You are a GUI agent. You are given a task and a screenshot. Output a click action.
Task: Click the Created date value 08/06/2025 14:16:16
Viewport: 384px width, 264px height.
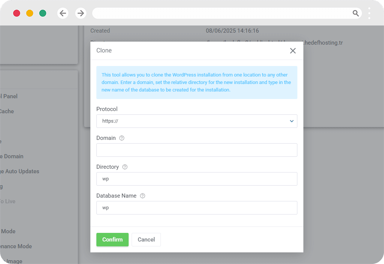(x=232, y=31)
